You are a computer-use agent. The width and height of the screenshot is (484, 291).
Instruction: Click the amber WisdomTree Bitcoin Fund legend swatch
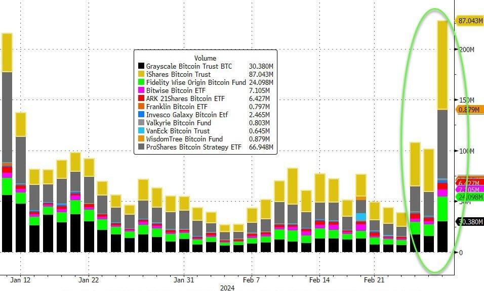tap(141, 138)
